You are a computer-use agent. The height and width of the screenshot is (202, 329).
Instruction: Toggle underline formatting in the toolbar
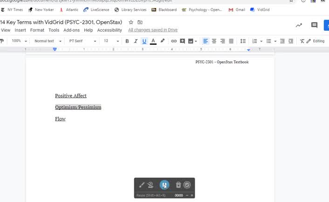[x=144, y=41]
